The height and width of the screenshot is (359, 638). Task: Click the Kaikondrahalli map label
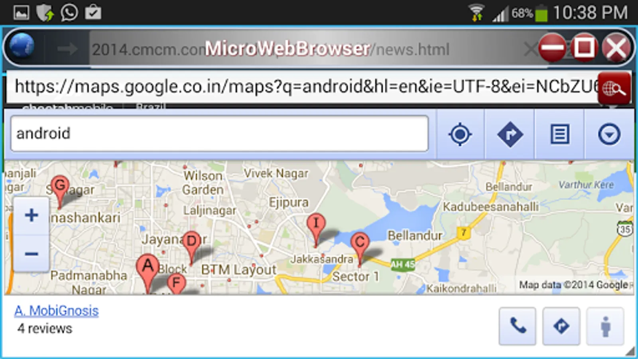point(462,288)
